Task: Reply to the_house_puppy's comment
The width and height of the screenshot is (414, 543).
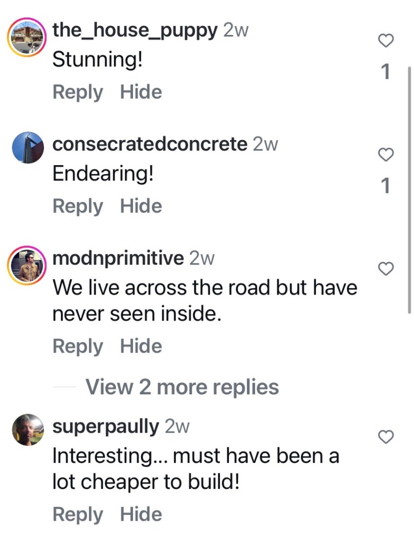Action: click(x=77, y=92)
